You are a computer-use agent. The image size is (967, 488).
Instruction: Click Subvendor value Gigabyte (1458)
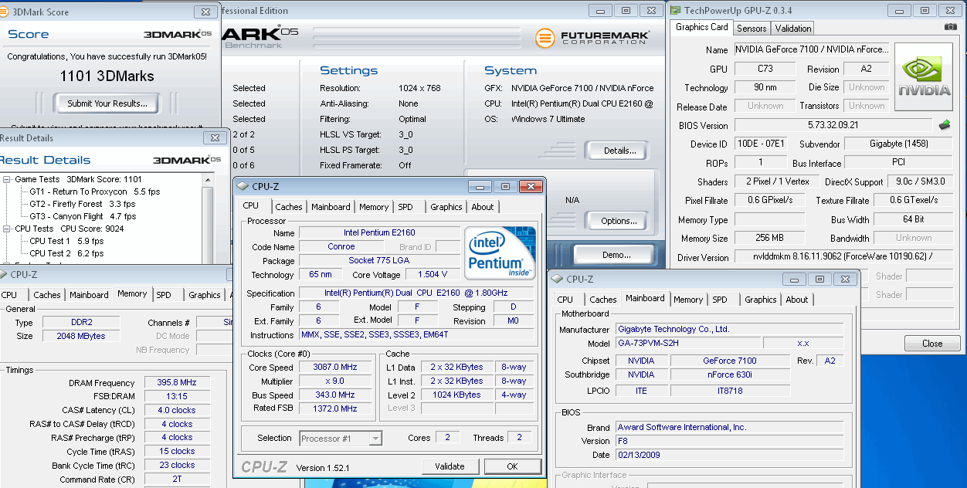click(897, 144)
